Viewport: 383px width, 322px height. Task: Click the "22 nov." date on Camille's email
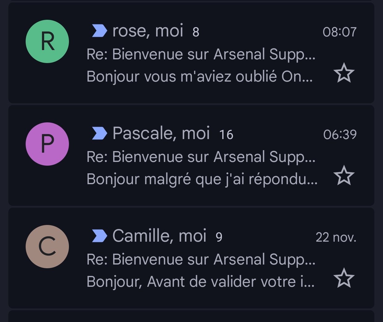pyautogui.click(x=336, y=237)
